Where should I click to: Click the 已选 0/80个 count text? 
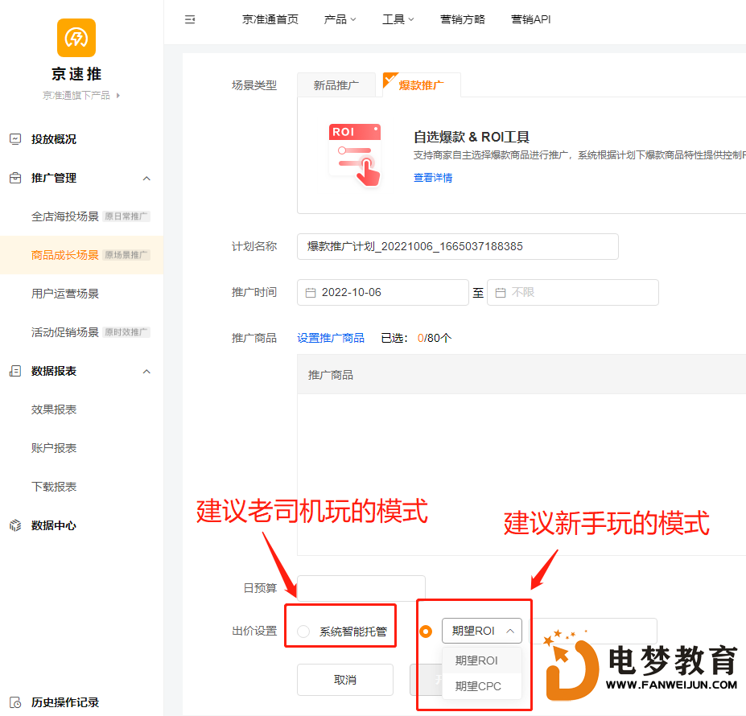pos(416,338)
